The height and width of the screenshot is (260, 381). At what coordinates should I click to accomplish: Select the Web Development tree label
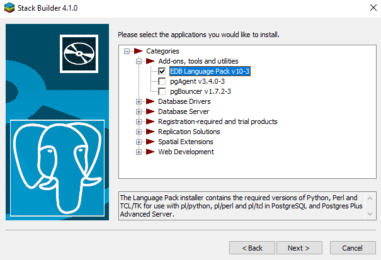186,152
